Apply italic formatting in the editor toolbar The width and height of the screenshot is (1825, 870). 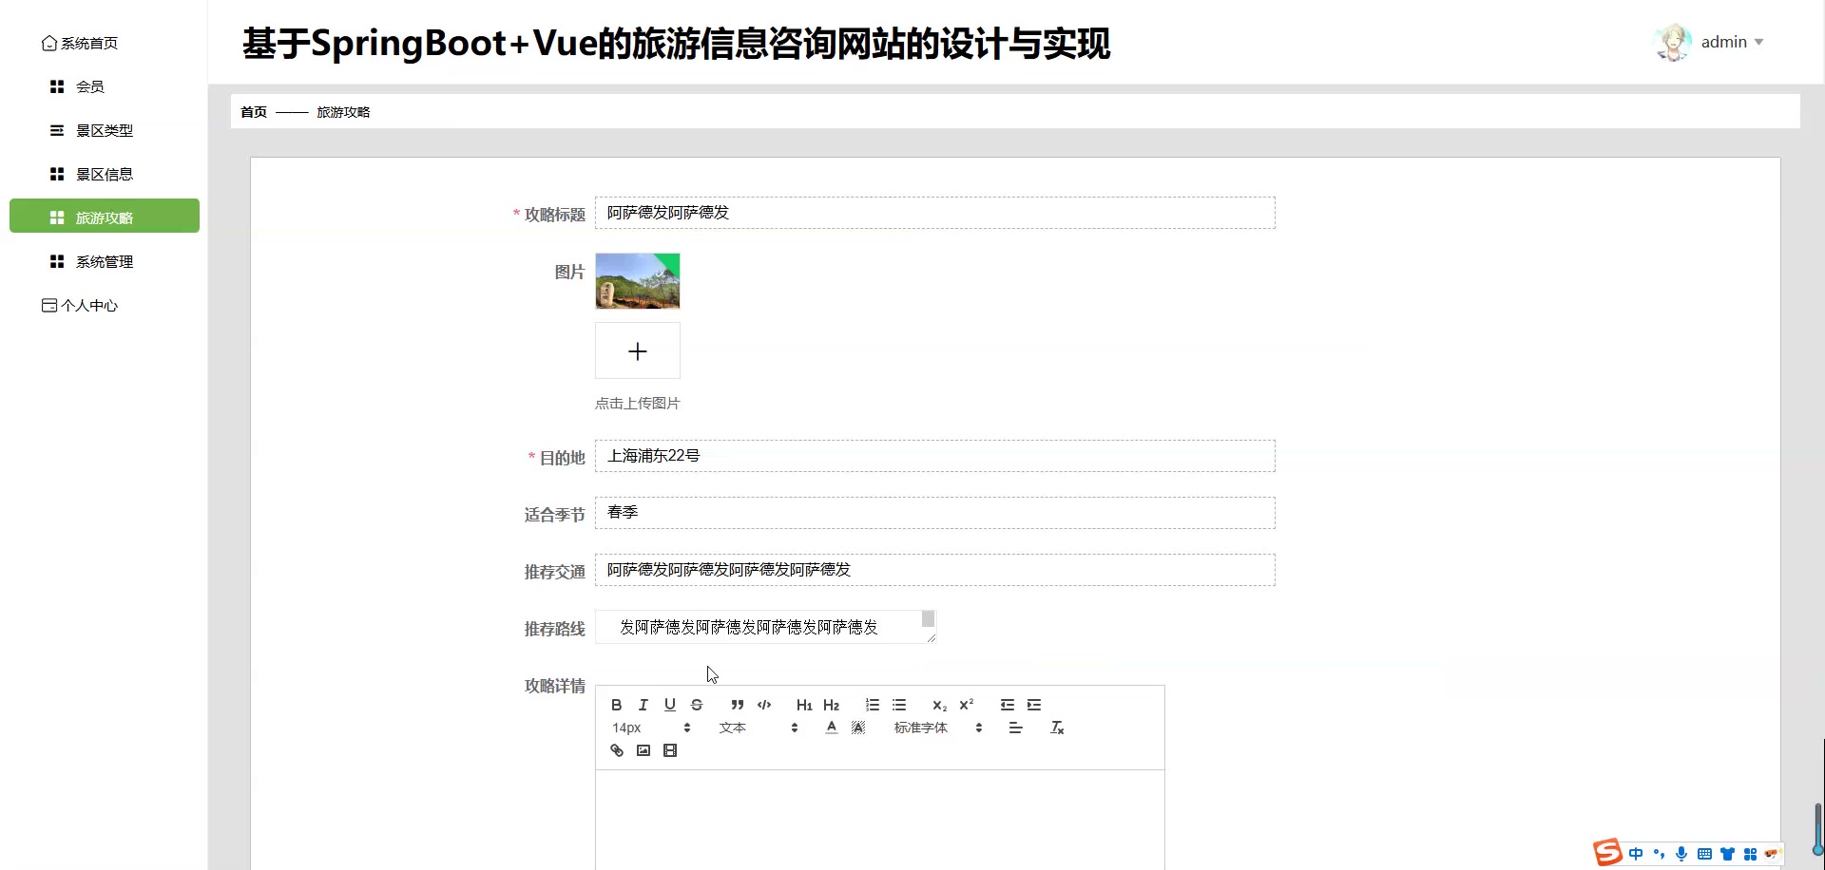(x=643, y=704)
